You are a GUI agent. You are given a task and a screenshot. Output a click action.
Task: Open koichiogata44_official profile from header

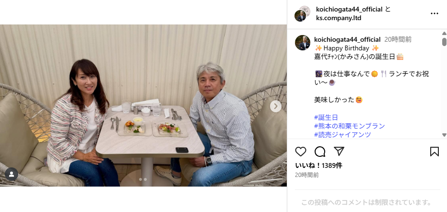(349, 10)
